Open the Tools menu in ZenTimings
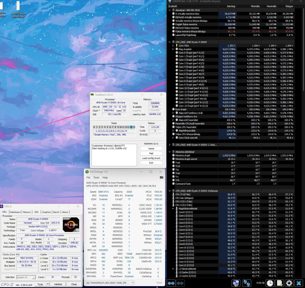 point(96,177)
